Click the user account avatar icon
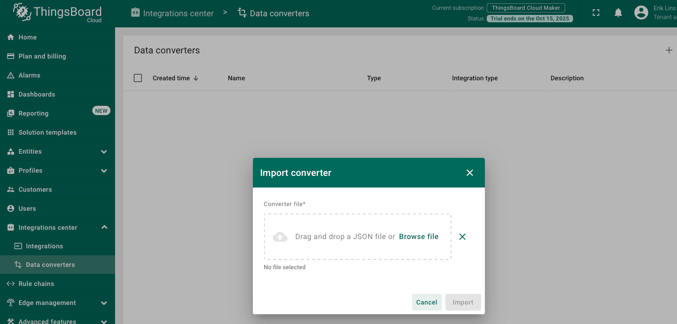 click(x=641, y=13)
